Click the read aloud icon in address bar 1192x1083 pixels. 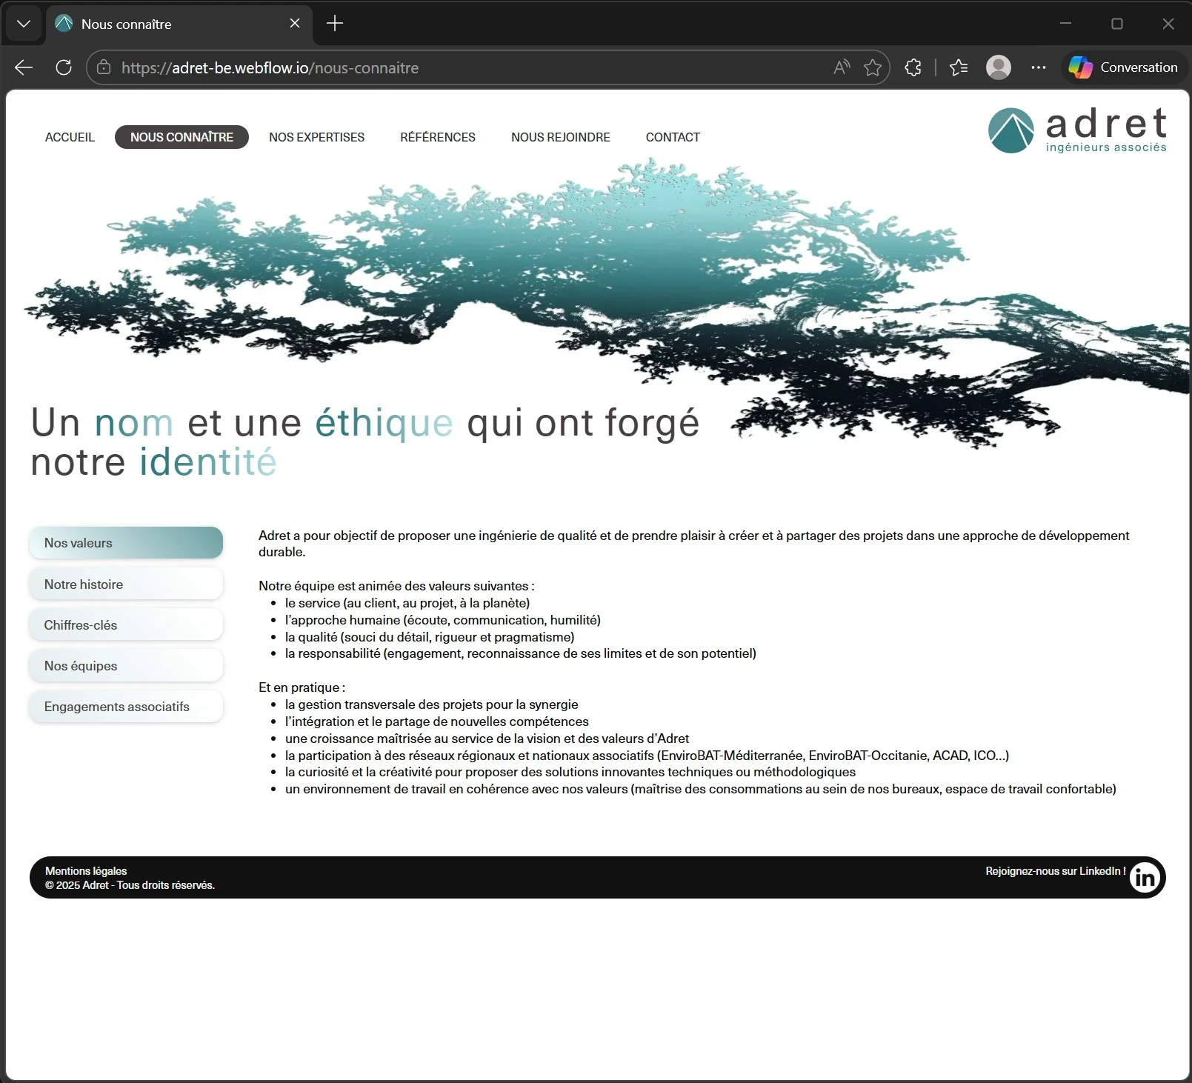pos(841,67)
